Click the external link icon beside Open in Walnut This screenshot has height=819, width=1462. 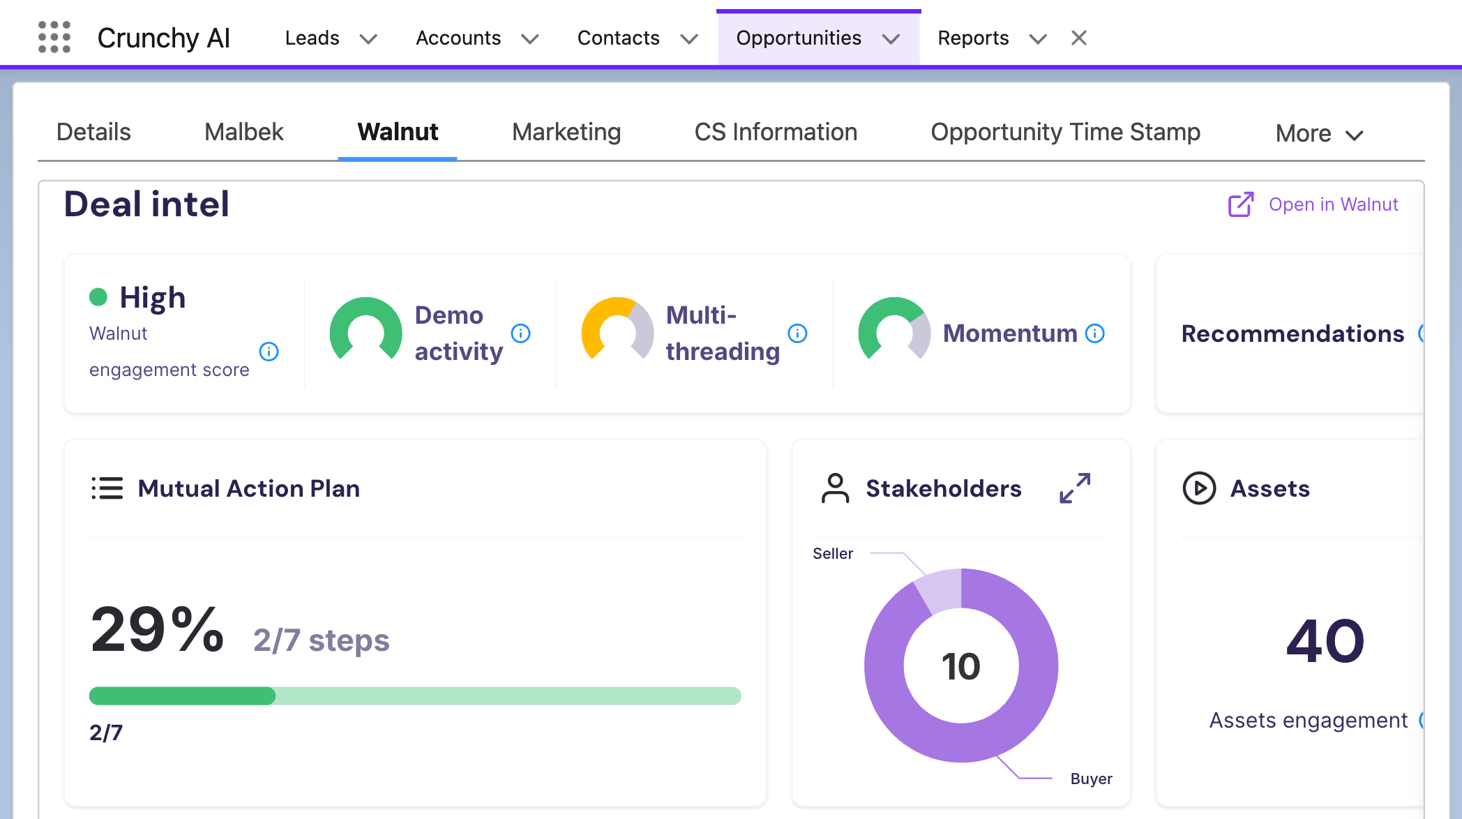[x=1241, y=204]
